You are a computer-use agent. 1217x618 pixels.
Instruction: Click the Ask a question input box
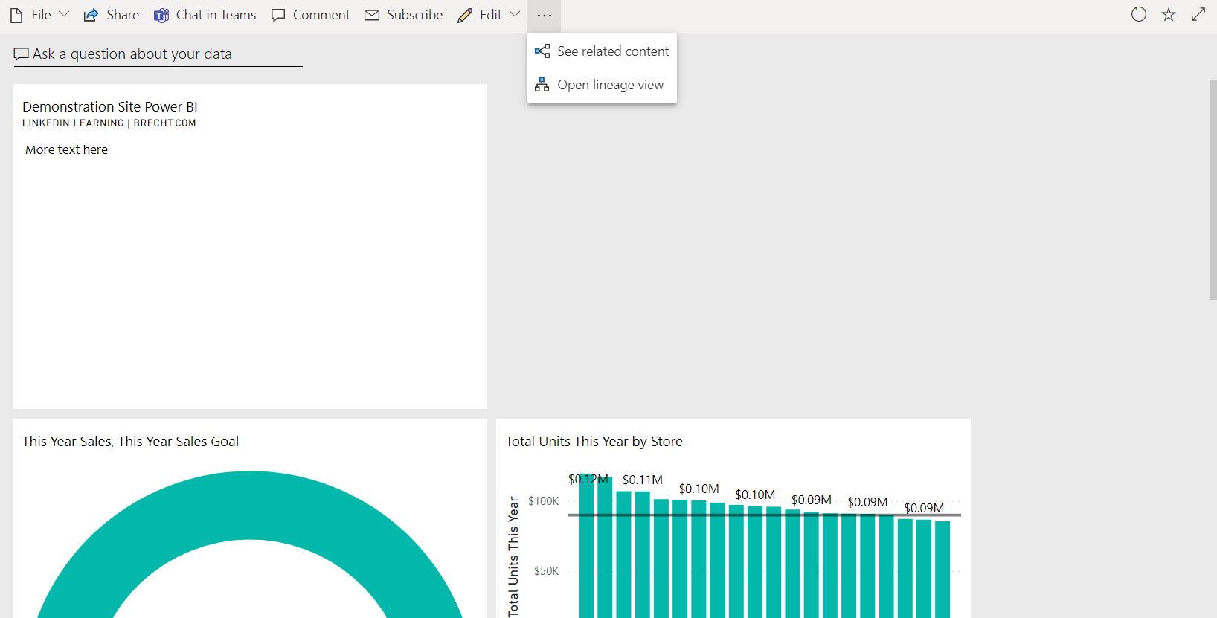coord(158,54)
